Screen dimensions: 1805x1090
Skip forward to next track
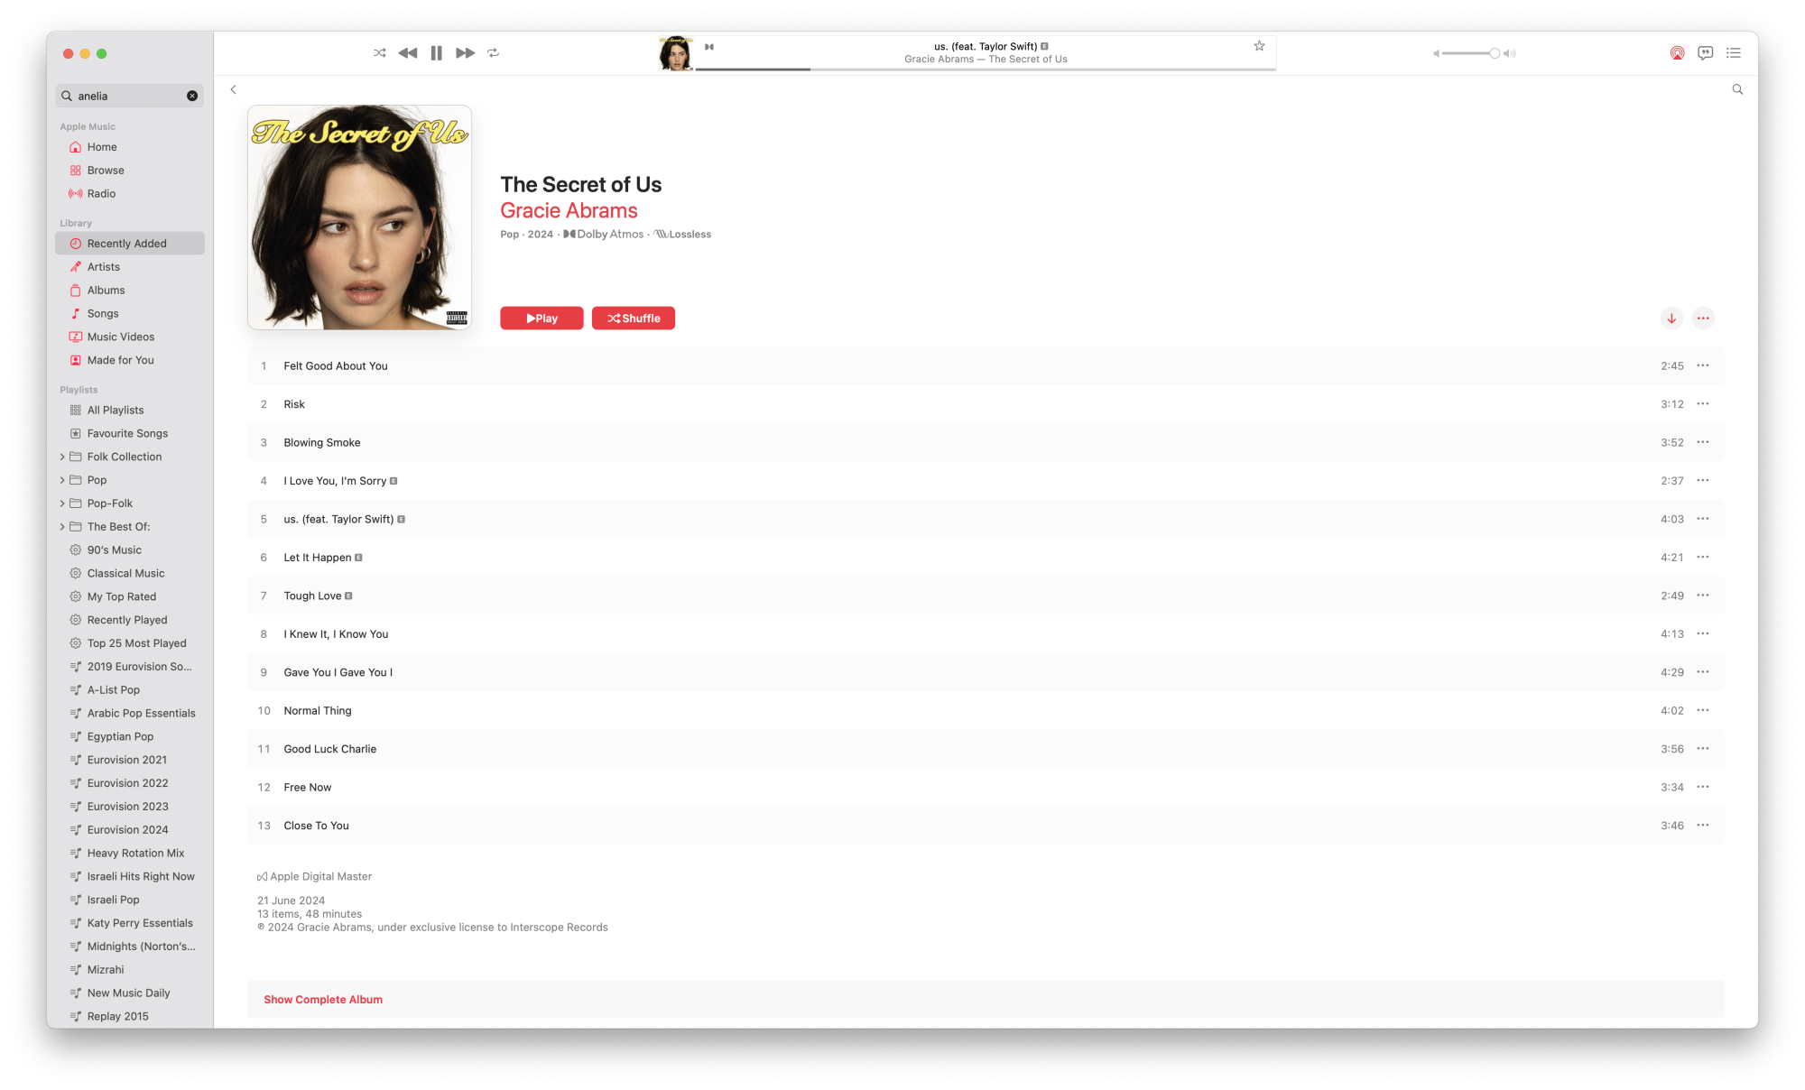tap(465, 53)
